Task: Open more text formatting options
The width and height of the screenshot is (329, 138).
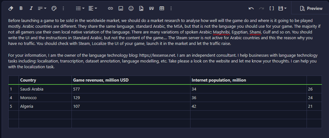Action: pos(63,8)
